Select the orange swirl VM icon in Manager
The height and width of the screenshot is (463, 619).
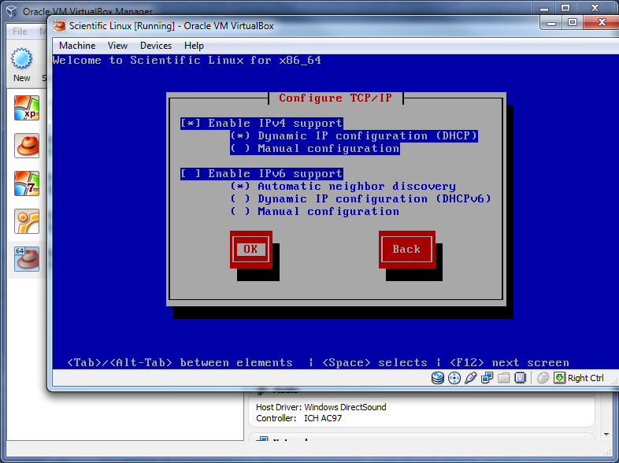27,221
